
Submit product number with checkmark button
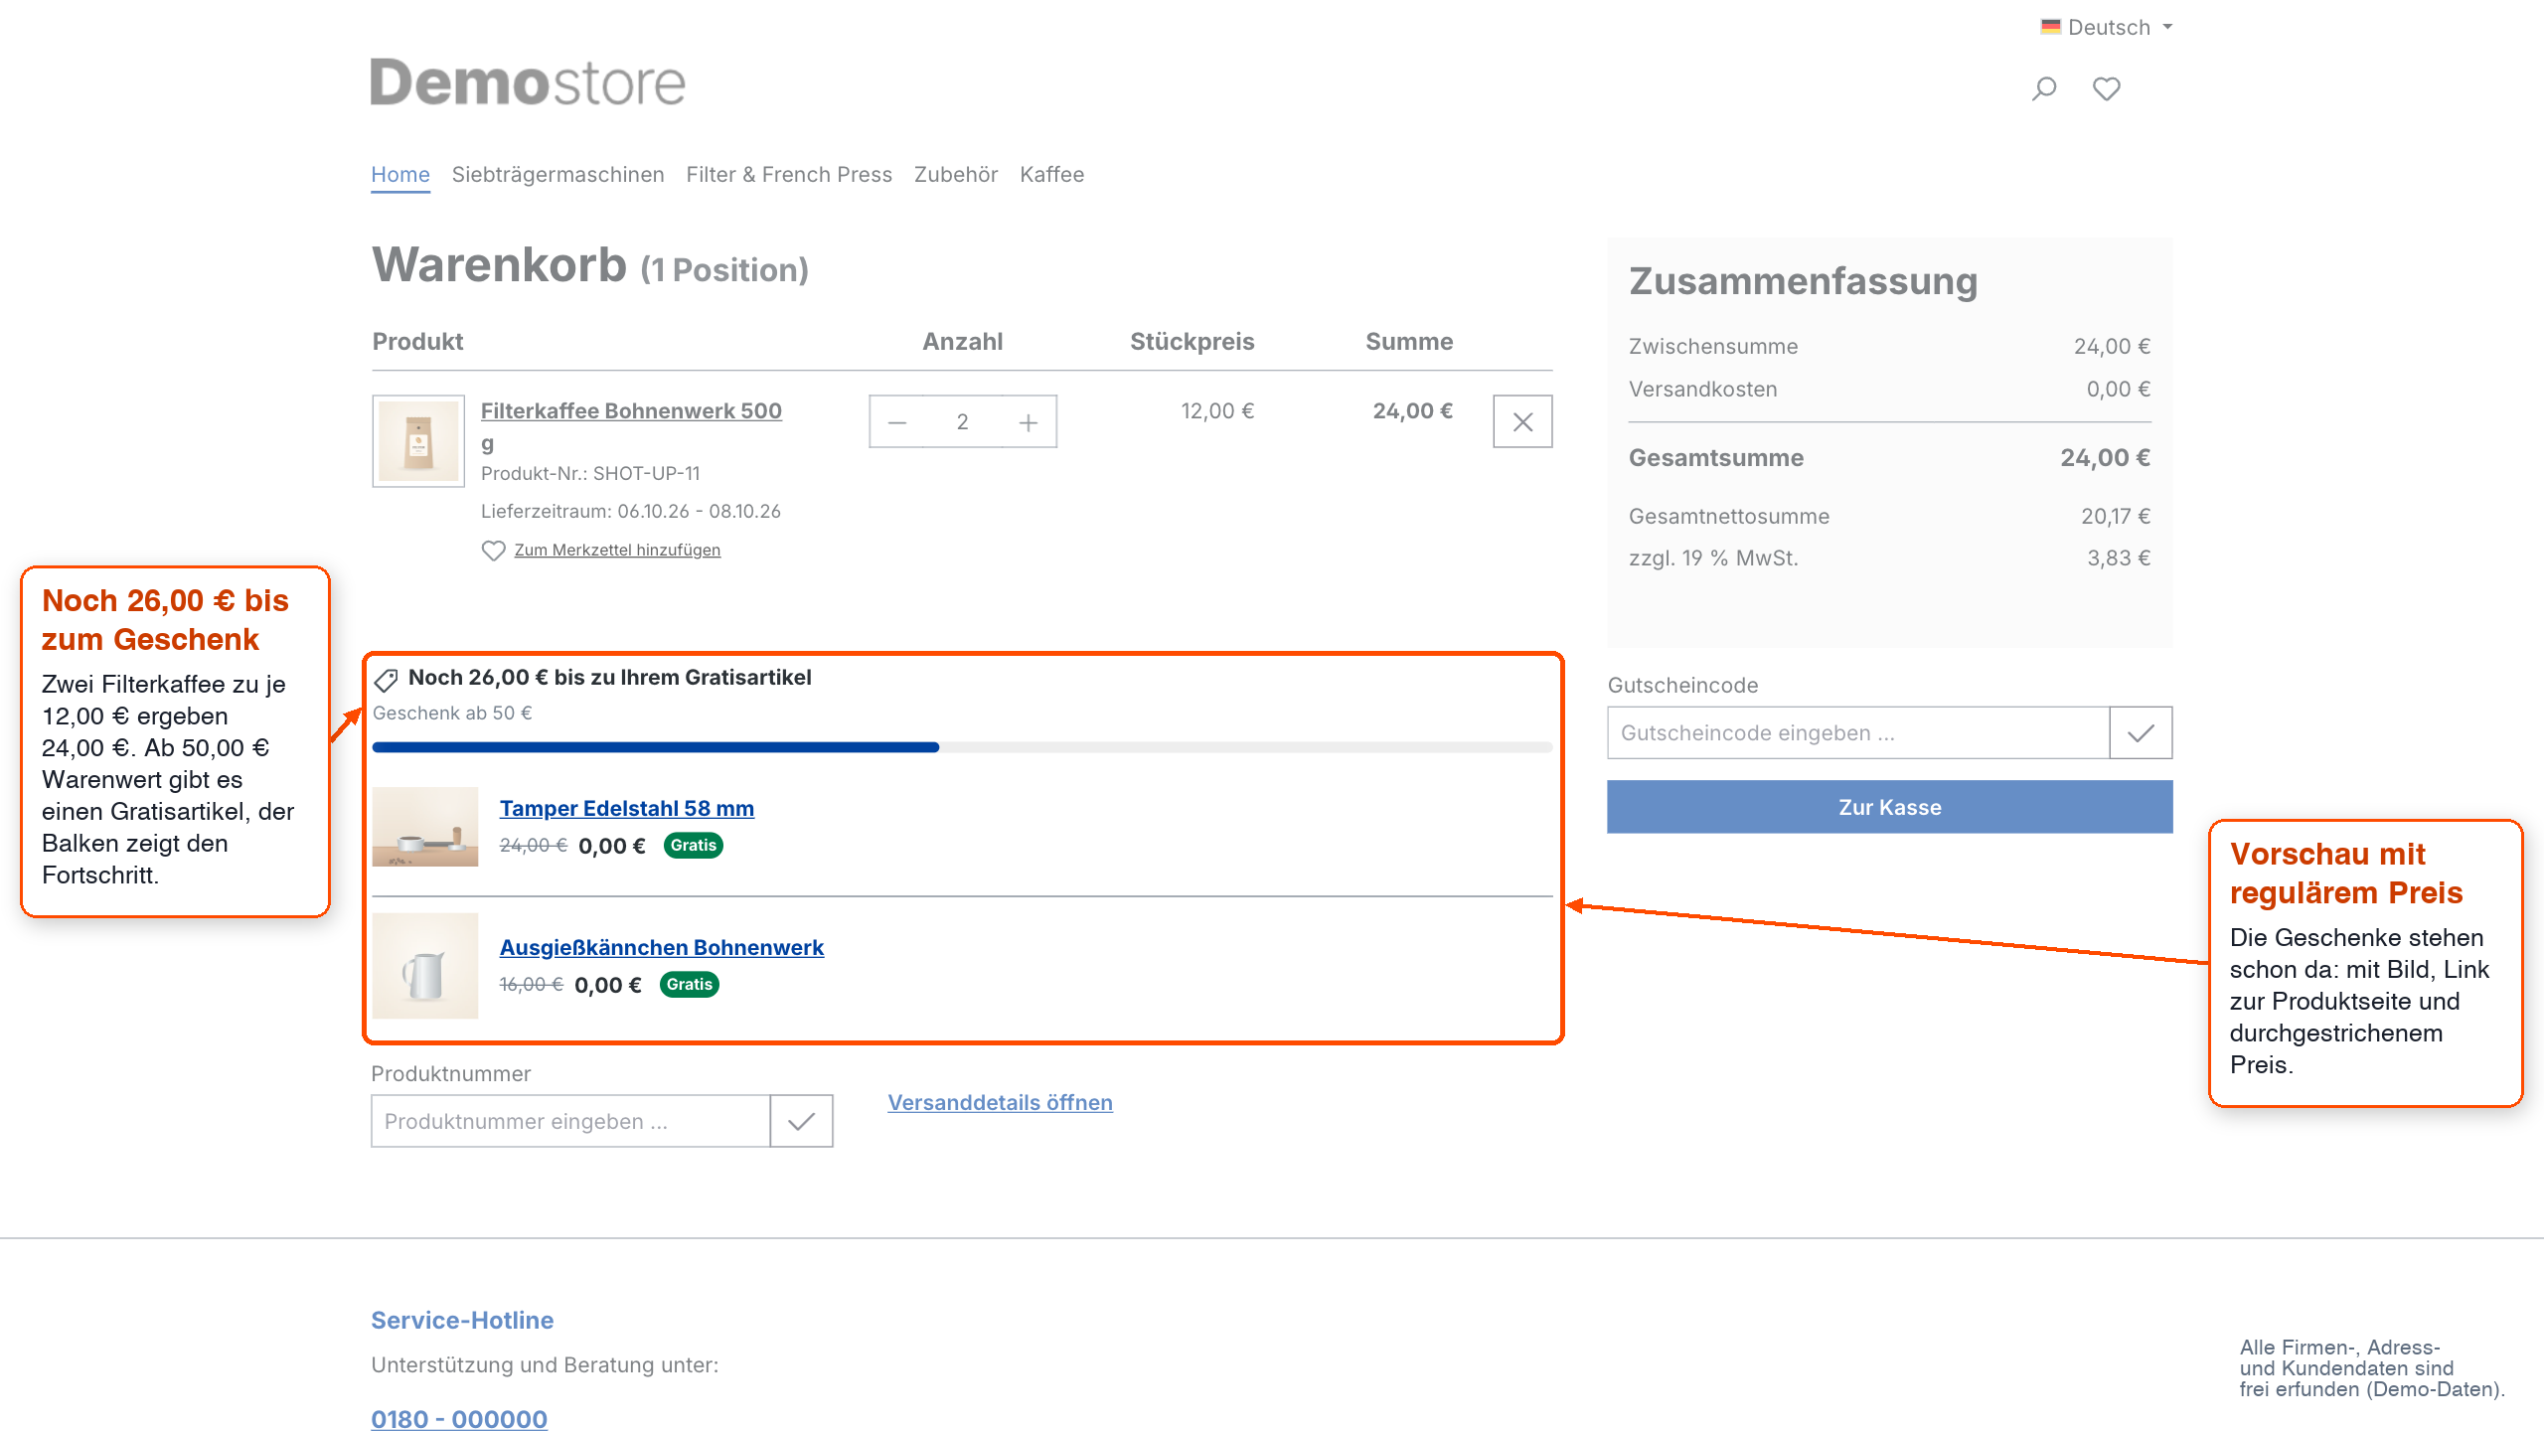coord(801,1122)
